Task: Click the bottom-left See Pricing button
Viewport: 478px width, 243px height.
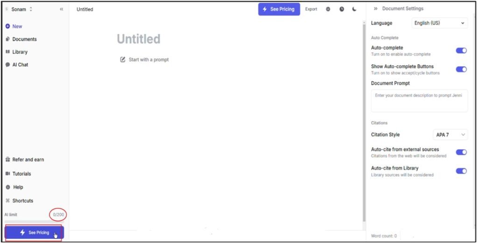Action: [x=34, y=232]
